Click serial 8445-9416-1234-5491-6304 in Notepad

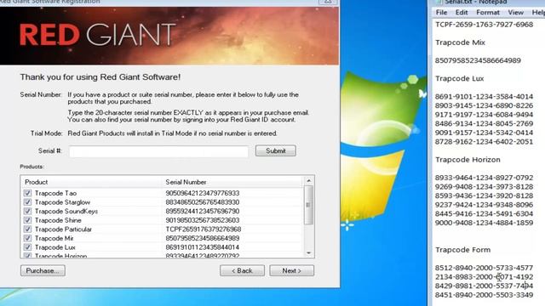coord(484,213)
